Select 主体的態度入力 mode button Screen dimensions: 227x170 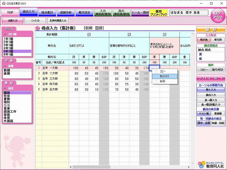[x=58, y=21]
